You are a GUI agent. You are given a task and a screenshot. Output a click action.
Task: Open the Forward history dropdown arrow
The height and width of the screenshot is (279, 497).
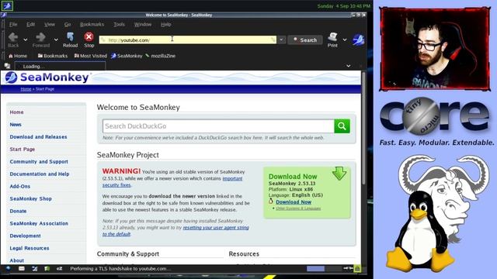56,40
